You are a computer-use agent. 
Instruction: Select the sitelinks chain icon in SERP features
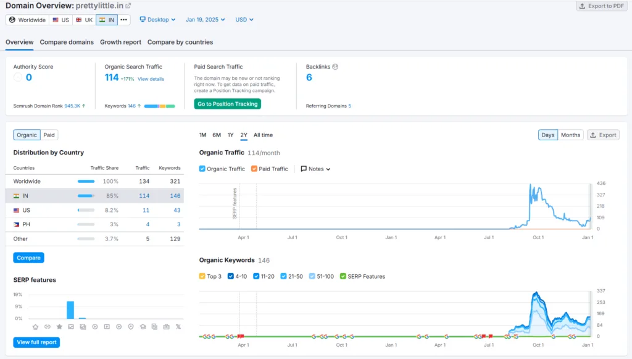click(x=48, y=327)
